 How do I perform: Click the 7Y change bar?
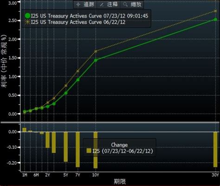click(x=78, y=149)
